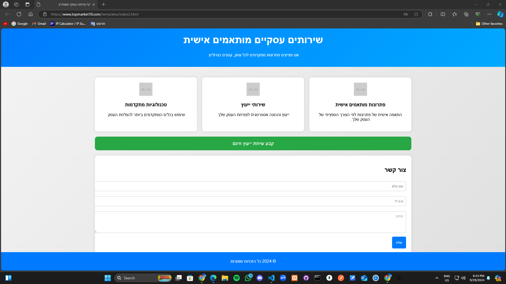Open the workspaces icon in title bar
Viewport: 506px width, 284px height.
pos(16,4)
